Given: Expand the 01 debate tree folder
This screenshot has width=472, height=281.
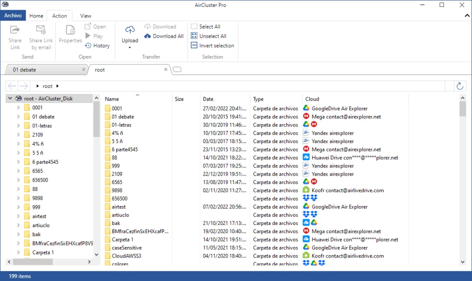Looking at the screenshot, I should tap(18, 117).
